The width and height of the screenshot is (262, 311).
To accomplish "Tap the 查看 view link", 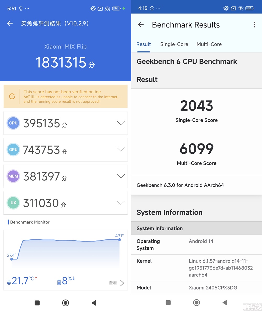I will tap(113, 283).
